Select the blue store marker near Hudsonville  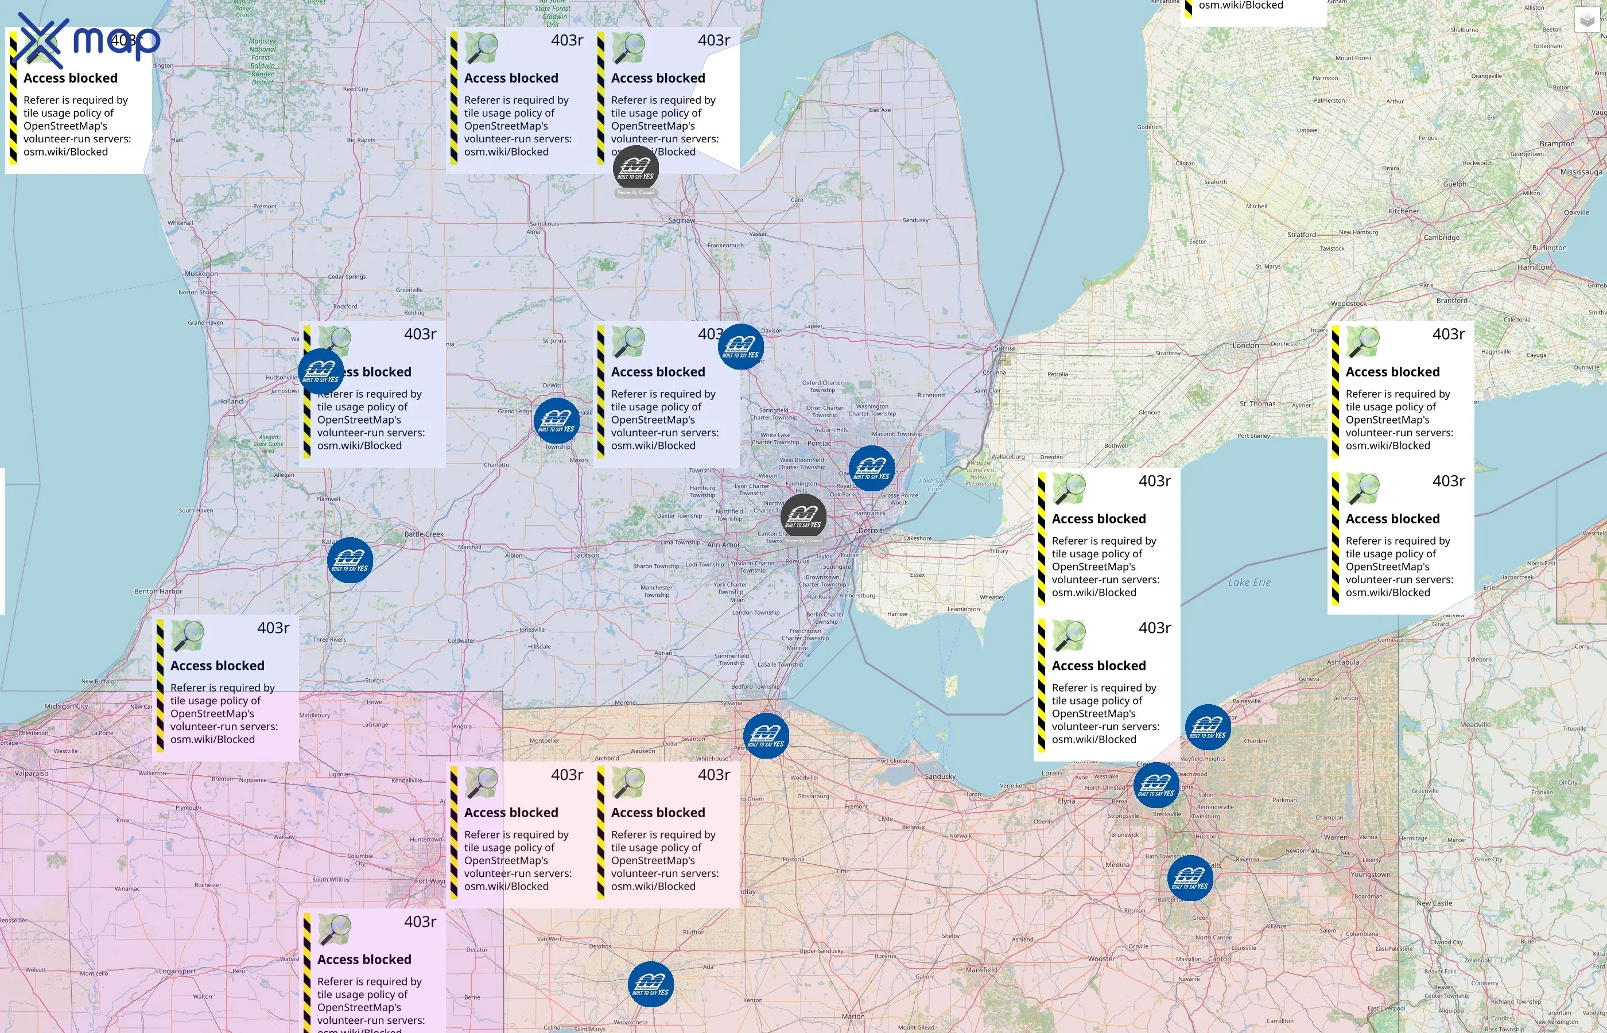321,371
